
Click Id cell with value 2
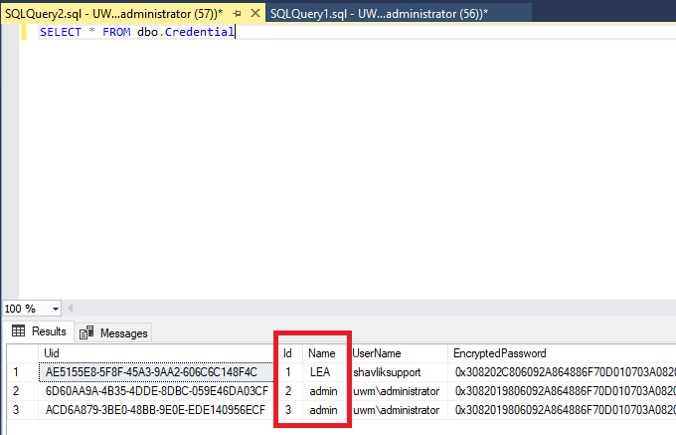pyautogui.click(x=288, y=391)
